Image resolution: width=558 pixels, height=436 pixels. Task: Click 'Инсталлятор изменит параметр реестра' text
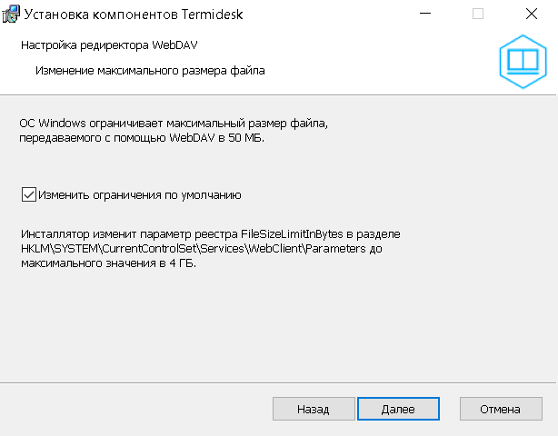[129, 234]
